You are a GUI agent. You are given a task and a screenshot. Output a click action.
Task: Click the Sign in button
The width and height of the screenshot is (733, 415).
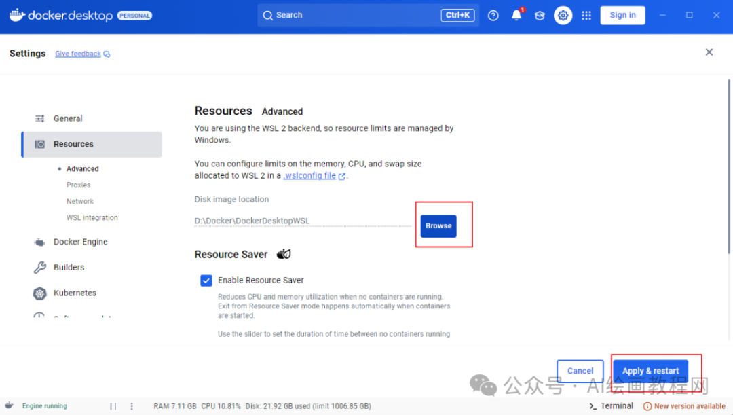(622, 15)
